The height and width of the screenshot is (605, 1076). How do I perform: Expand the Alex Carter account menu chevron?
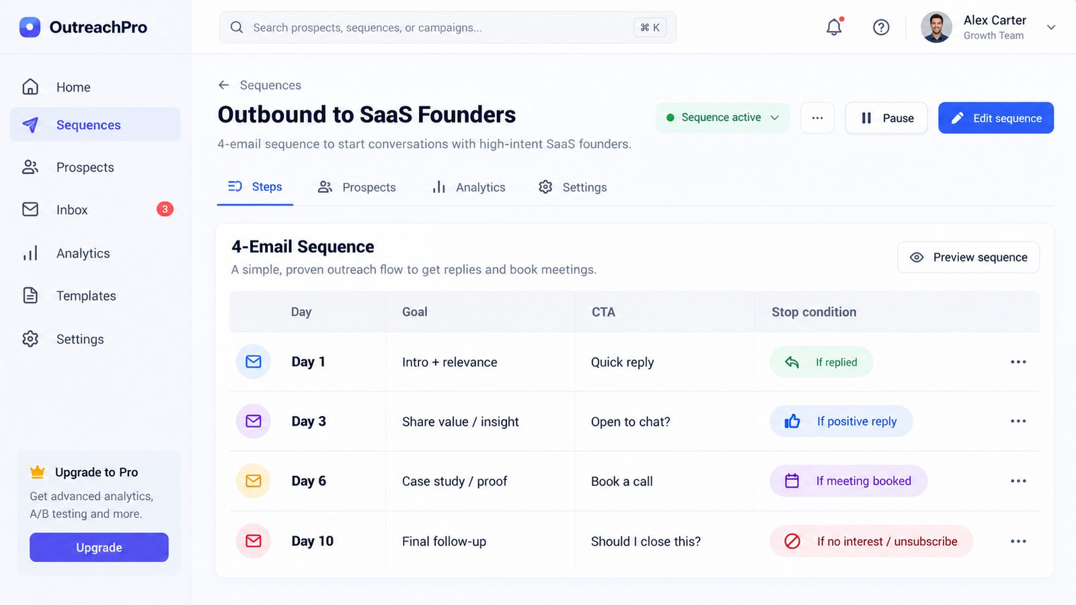pyautogui.click(x=1051, y=28)
